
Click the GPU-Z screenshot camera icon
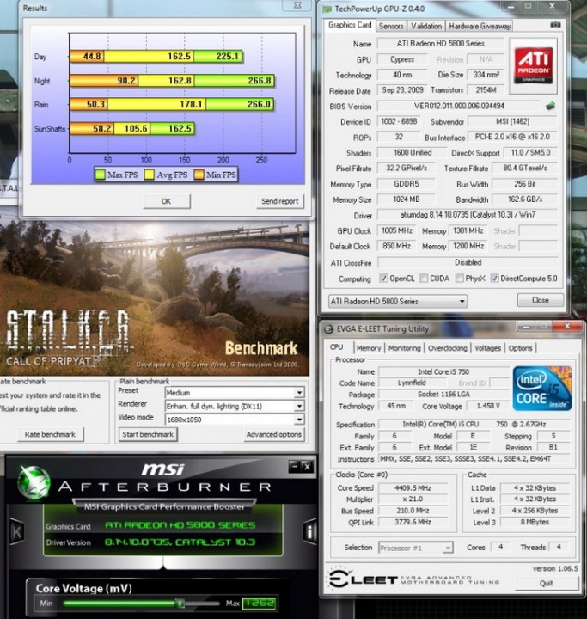pos(555,25)
